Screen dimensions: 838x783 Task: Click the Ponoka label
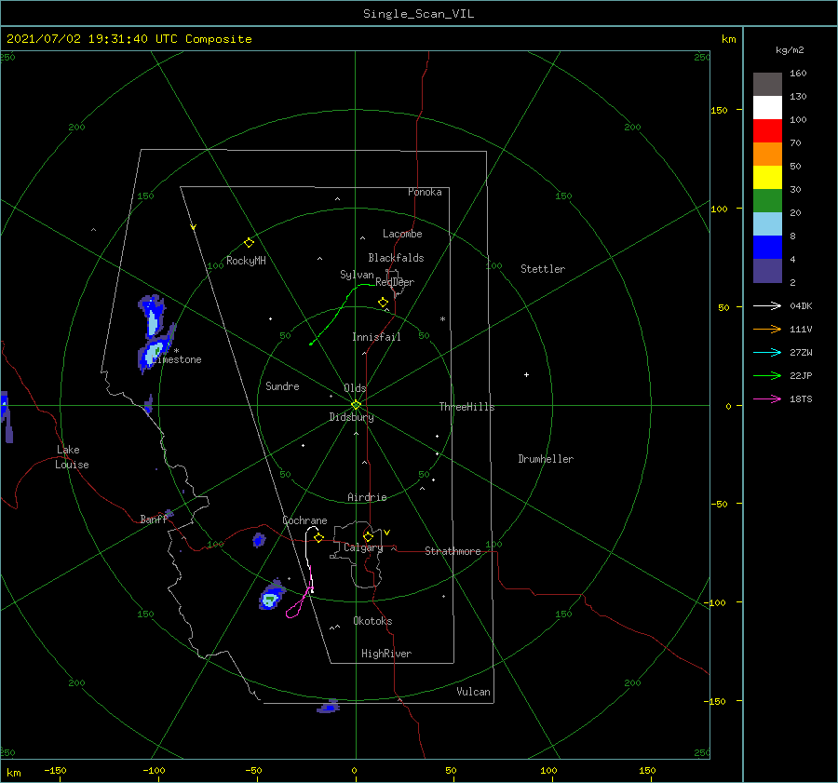click(x=425, y=192)
